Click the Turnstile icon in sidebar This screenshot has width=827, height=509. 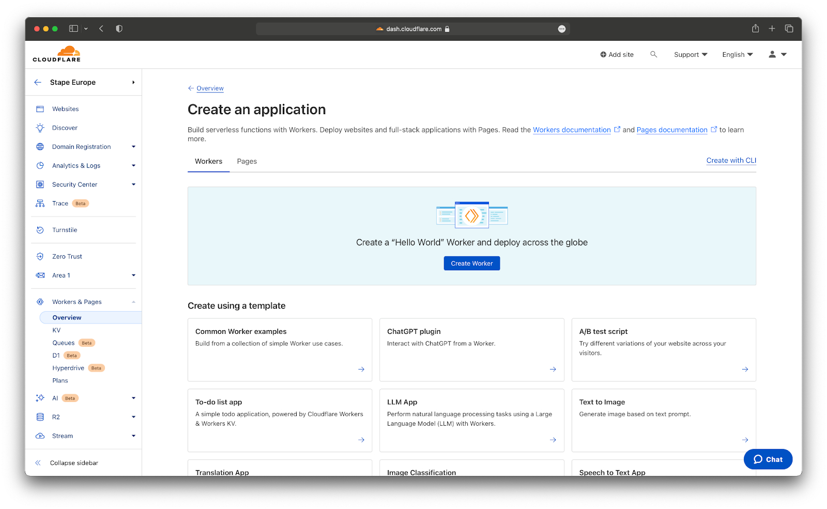(x=40, y=230)
